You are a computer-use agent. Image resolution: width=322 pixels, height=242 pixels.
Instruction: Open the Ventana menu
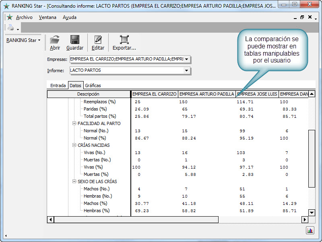point(47,17)
